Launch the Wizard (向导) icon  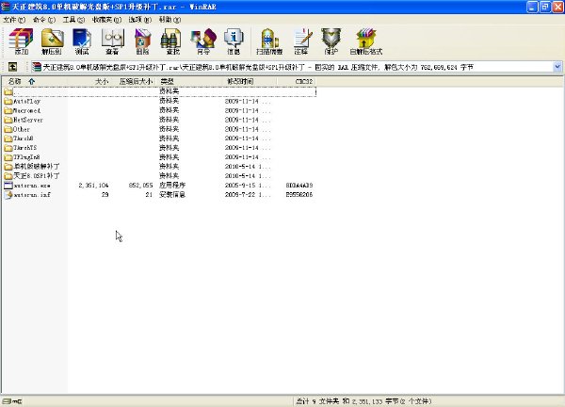(x=203, y=41)
